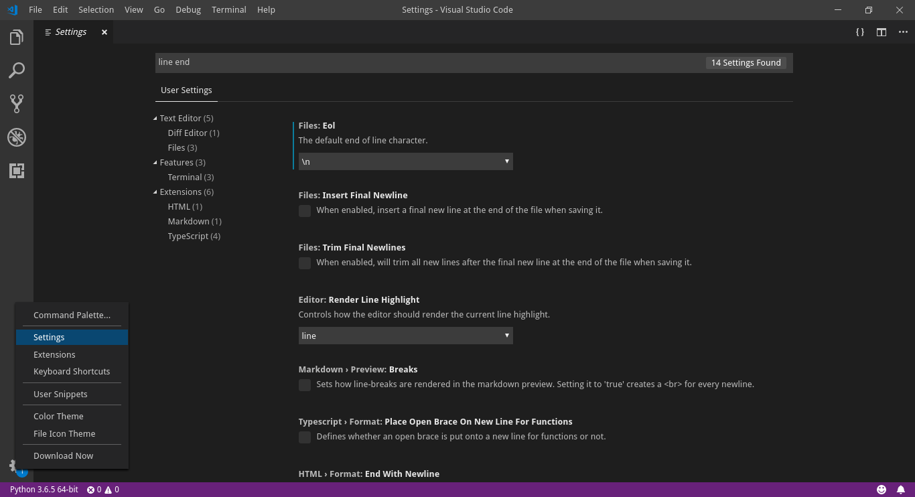The height and width of the screenshot is (497, 915).
Task: Choose Settings in the gear popup menu
Action: tap(72, 337)
